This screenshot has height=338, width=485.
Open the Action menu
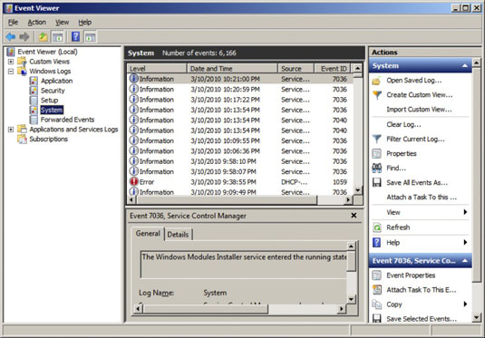tap(37, 23)
